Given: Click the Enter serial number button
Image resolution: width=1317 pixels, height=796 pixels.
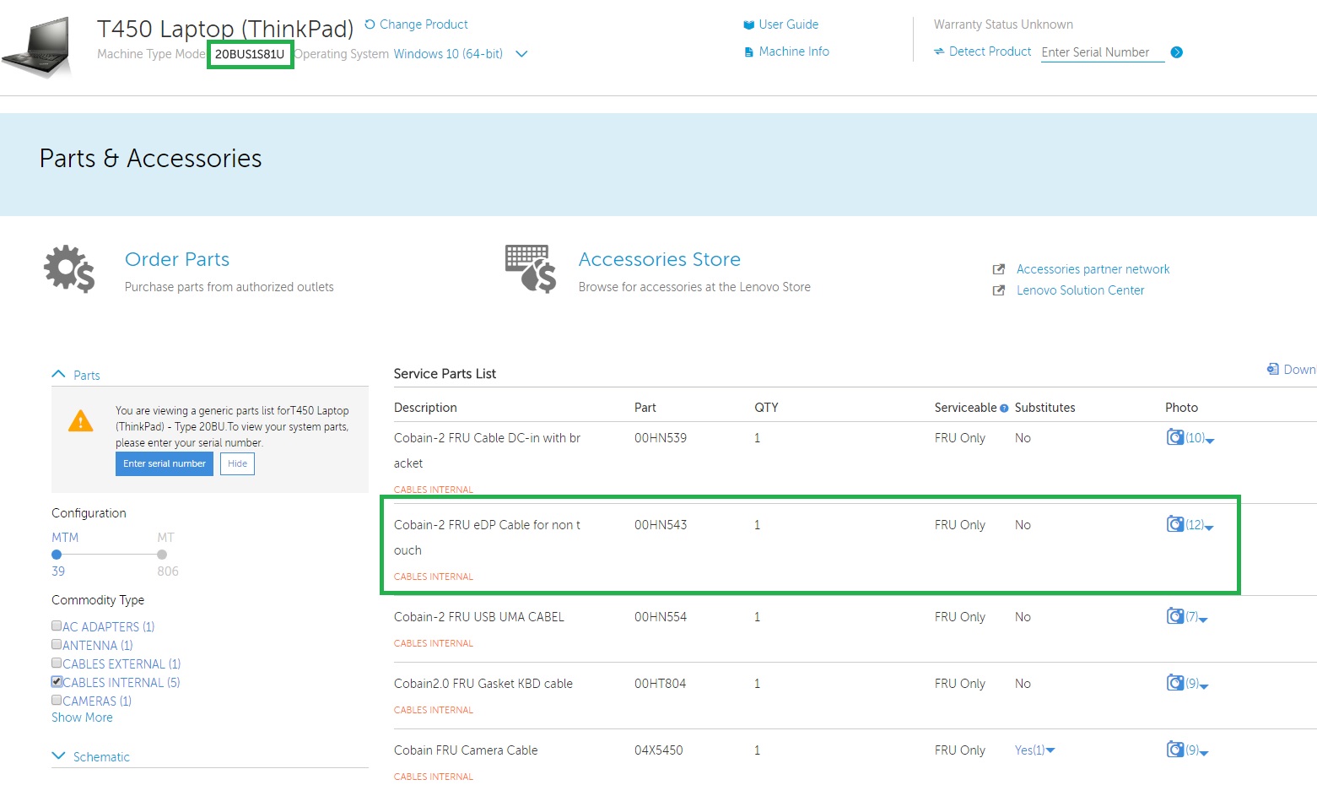Looking at the screenshot, I should coord(165,463).
